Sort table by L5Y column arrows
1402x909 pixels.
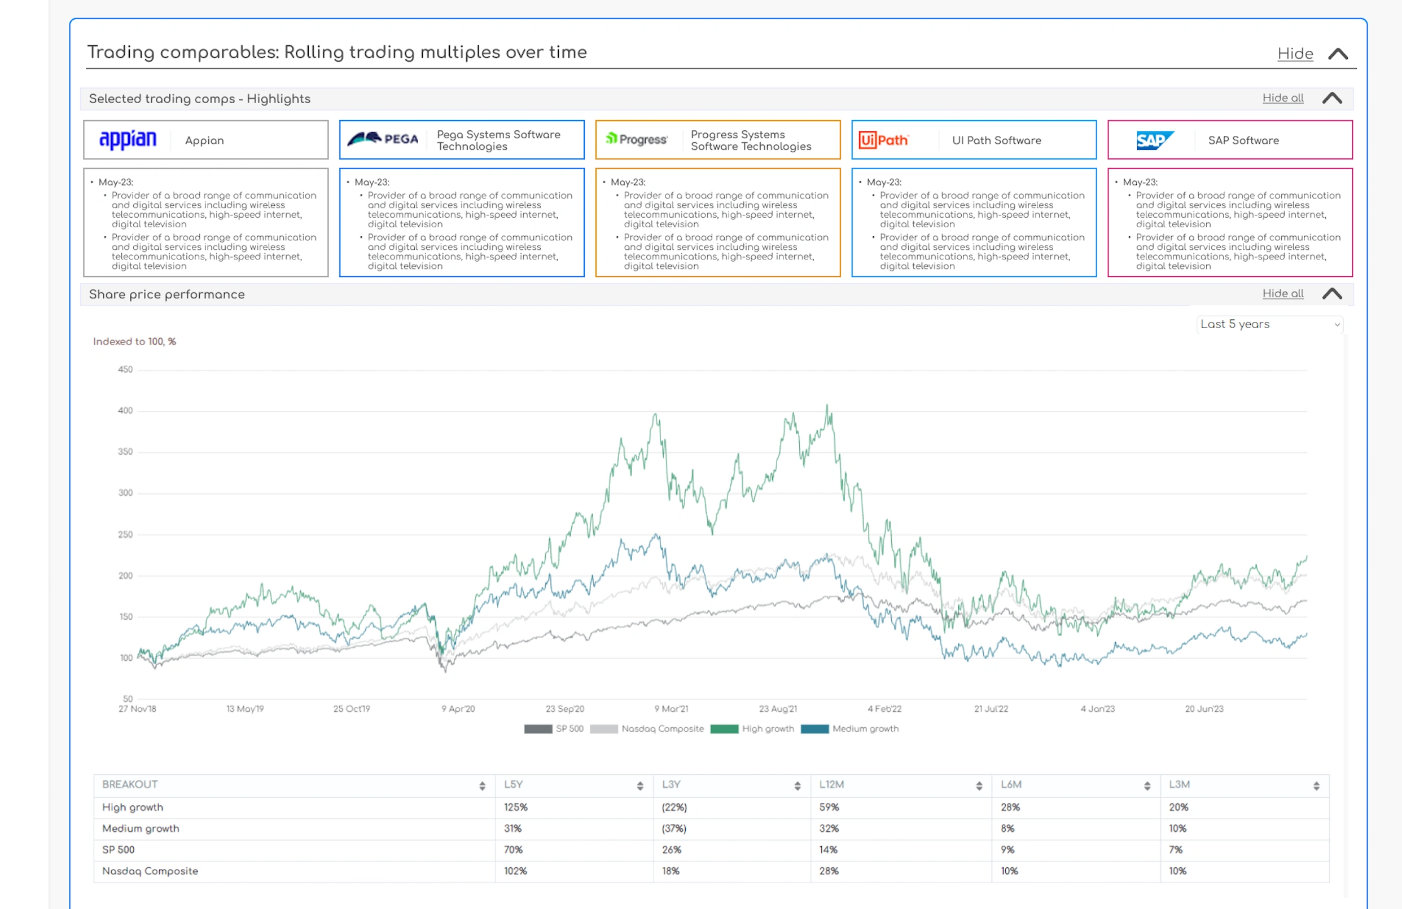[x=639, y=786]
